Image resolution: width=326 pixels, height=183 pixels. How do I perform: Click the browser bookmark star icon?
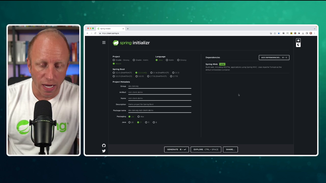point(279,33)
